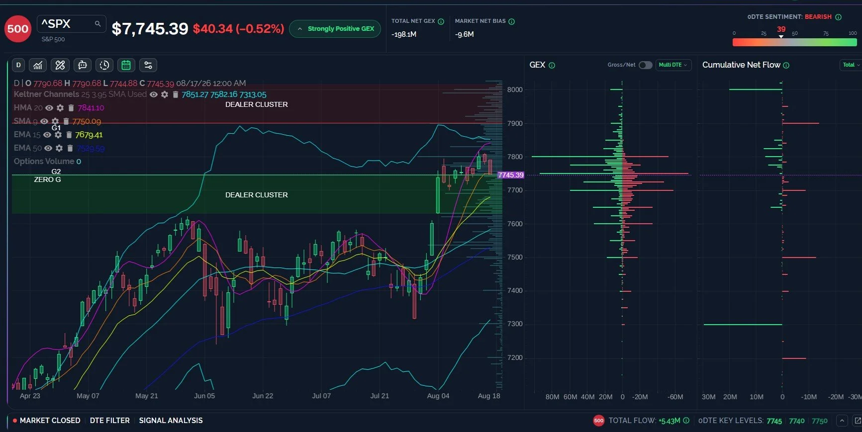The height and width of the screenshot is (432, 862).
Task: Toggle SMA 9 visibility eye
Action: [44, 121]
